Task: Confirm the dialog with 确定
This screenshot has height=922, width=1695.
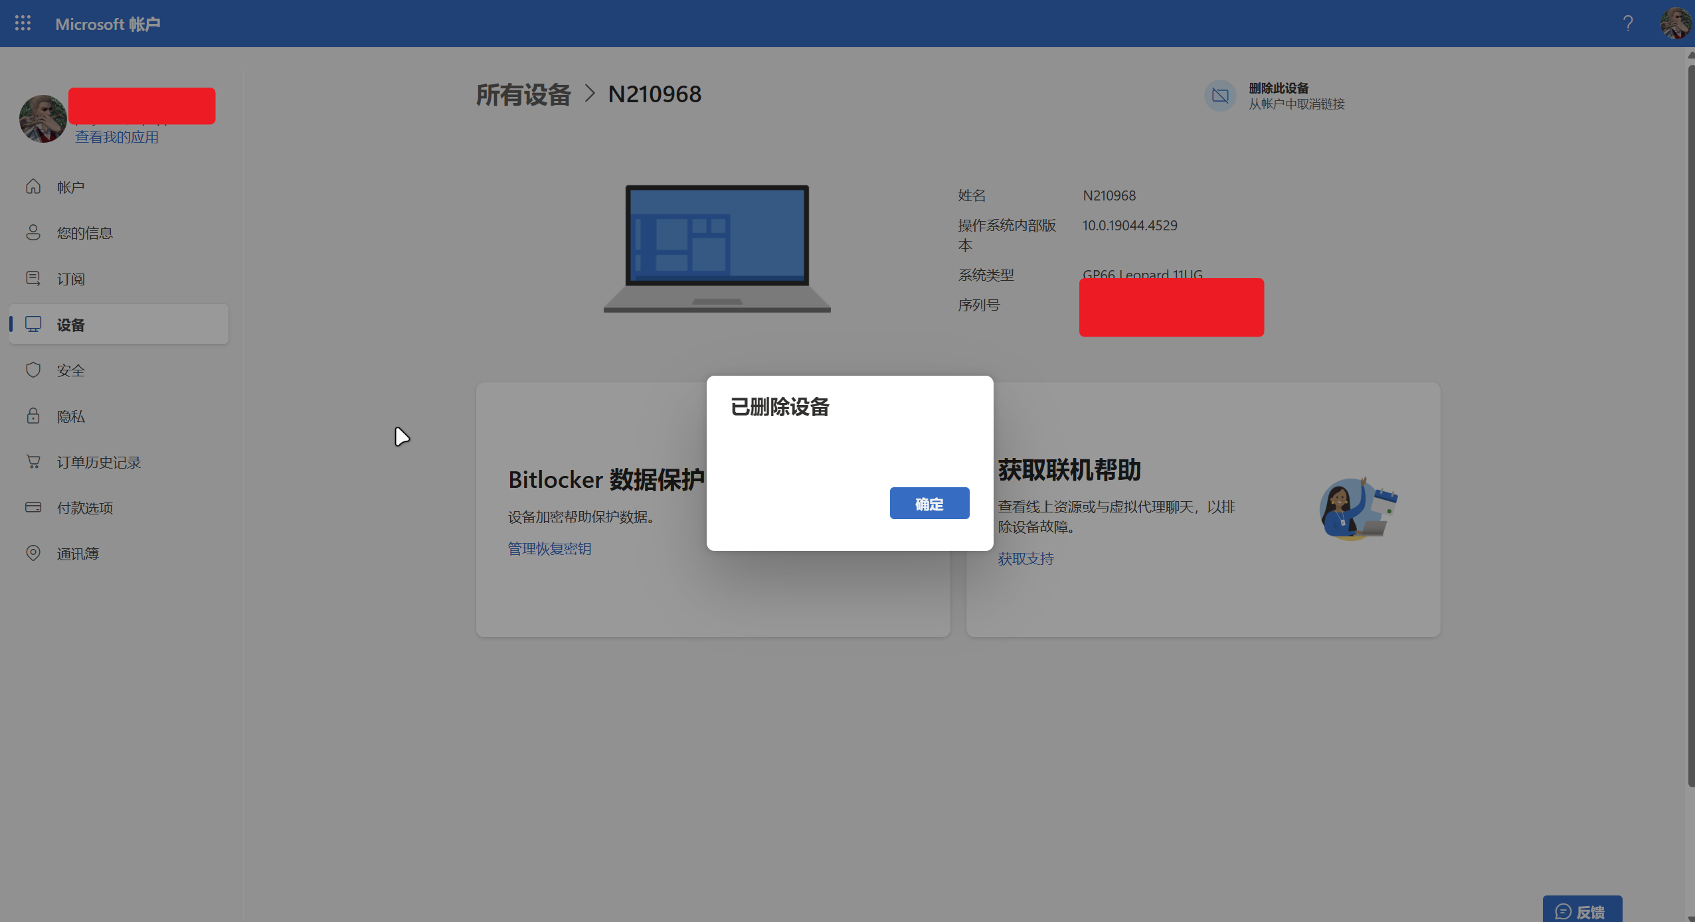Action: coord(929,504)
